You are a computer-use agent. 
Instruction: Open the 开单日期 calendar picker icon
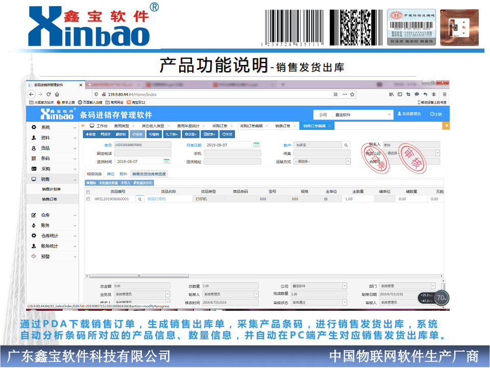coord(256,145)
